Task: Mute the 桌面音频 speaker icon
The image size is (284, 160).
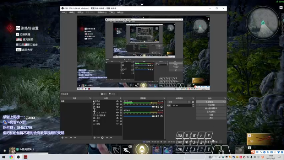Action: (x=157, y=116)
